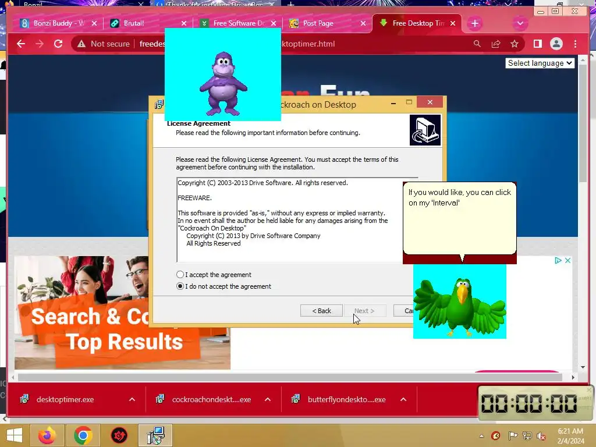Go back in browser history
The width and height of the screenshot is (596, 447).
[21, 44]
